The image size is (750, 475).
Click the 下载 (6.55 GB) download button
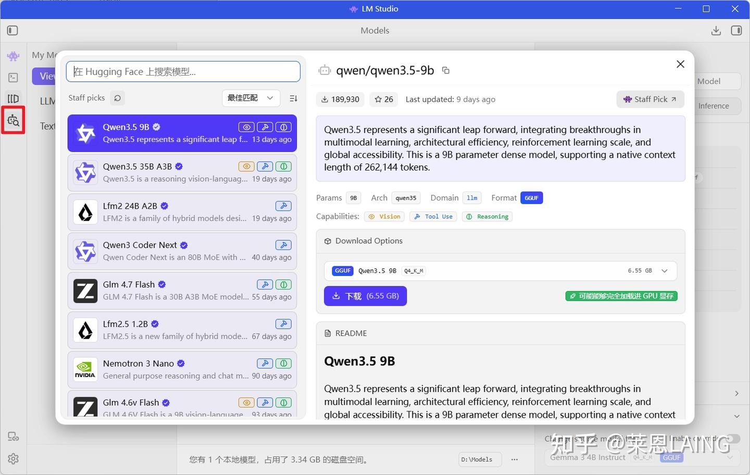(x=366, y=296)
